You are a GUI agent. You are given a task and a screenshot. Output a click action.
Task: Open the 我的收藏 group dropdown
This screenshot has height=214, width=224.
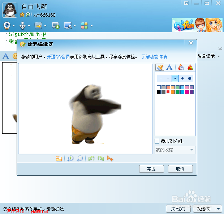[x=175, y=150]
